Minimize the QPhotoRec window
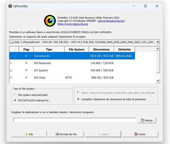Viewport: 170px width, 144px height. [x=134, y=6]
